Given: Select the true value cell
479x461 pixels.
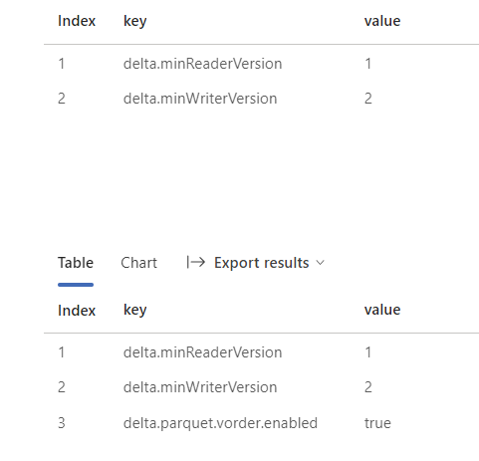Looking at the screenshot, I should (377, 423).
